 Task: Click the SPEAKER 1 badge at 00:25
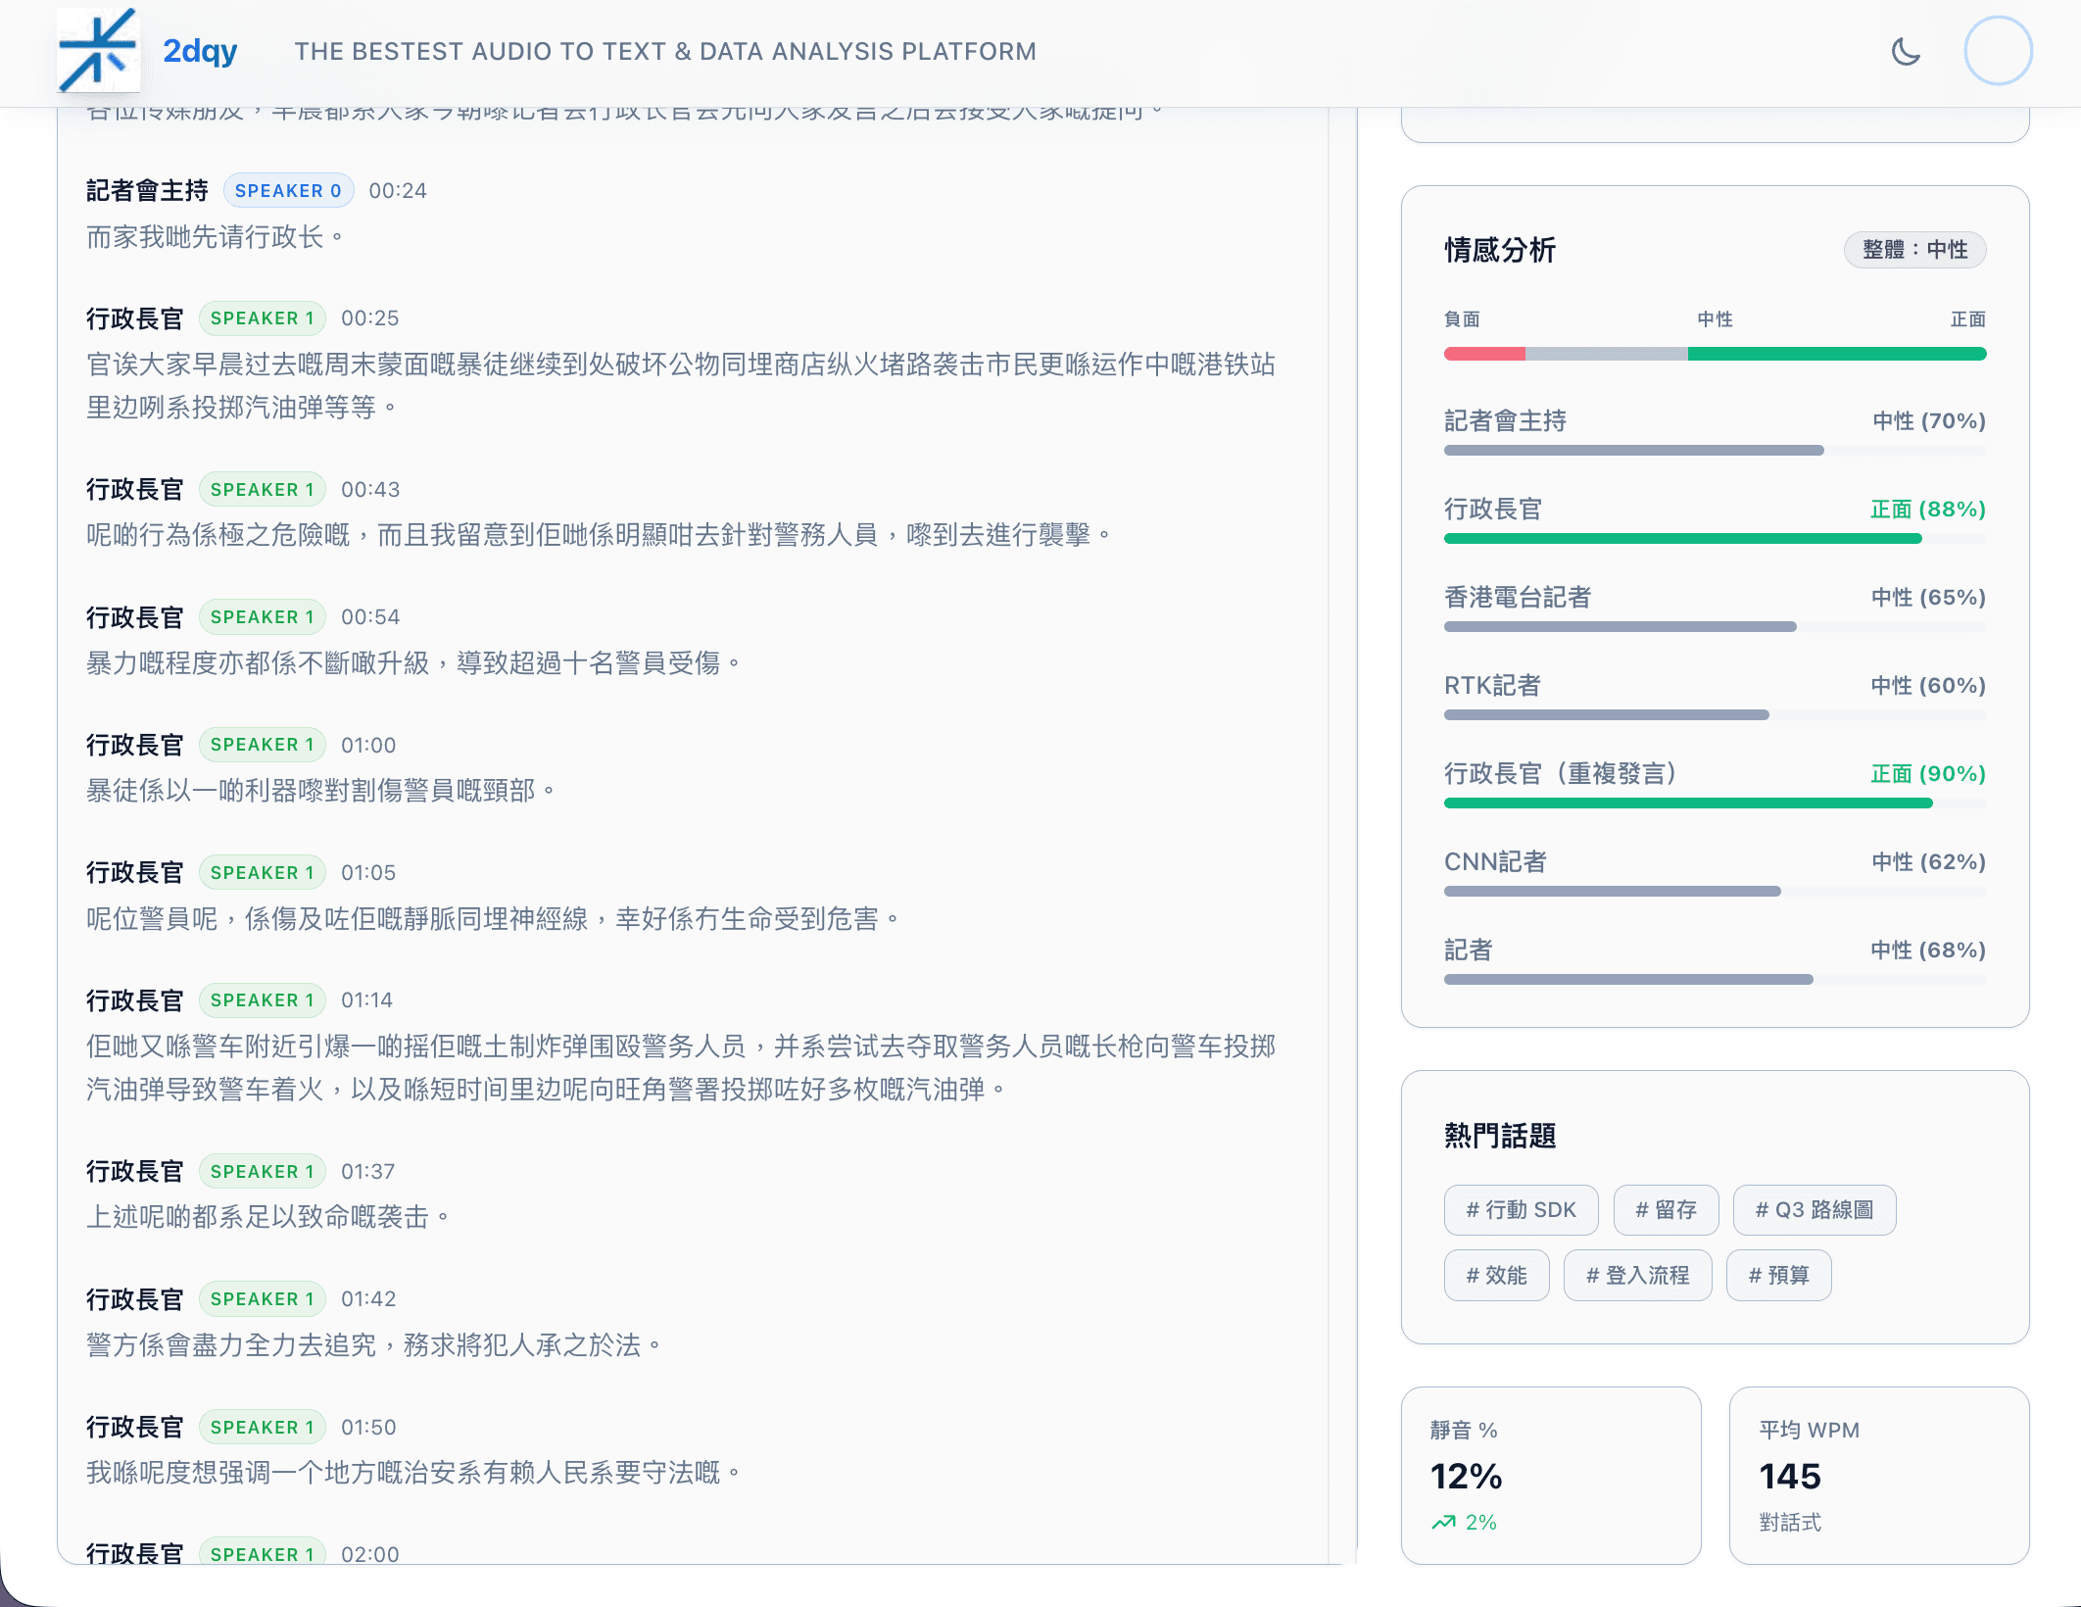pos(263,318)
